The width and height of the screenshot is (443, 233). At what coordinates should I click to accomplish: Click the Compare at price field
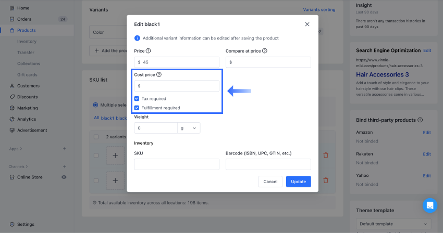pyautogui.click(x=268, y=62)
